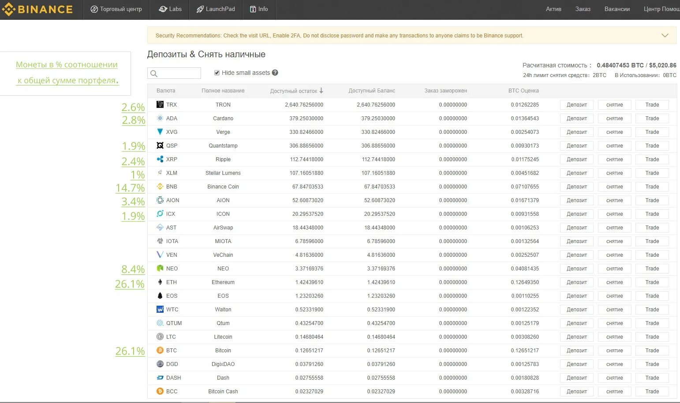
Task: Click the снятие button for DigixDAO
Action: (614, 364)
